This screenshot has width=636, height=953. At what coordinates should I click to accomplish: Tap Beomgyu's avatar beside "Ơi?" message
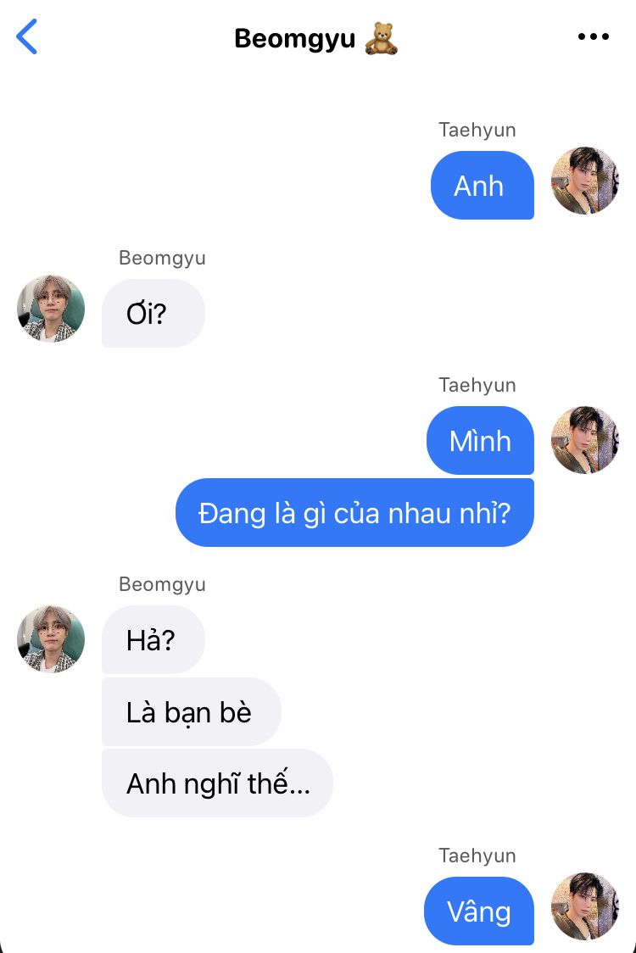(51, 308)
